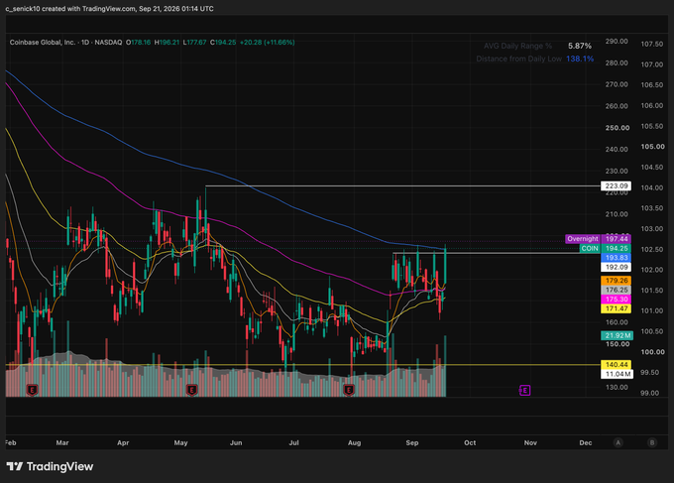Click the AVG Daily Range % label

[x=517, y=46]
